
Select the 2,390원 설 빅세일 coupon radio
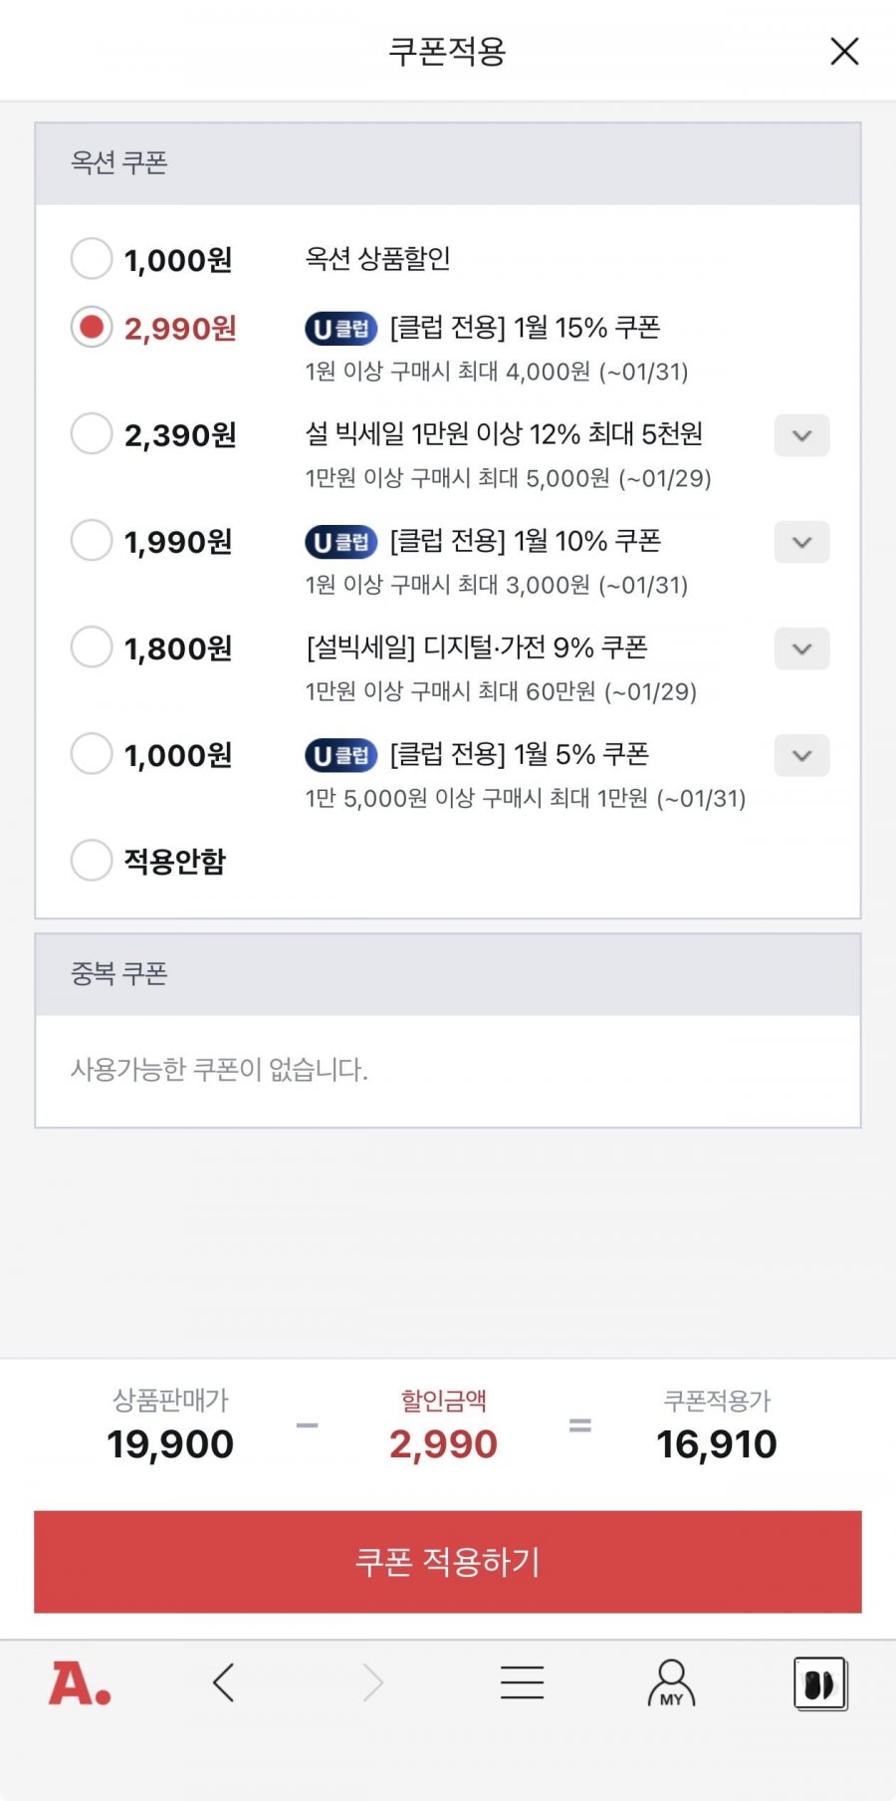(x=92, y=434)
